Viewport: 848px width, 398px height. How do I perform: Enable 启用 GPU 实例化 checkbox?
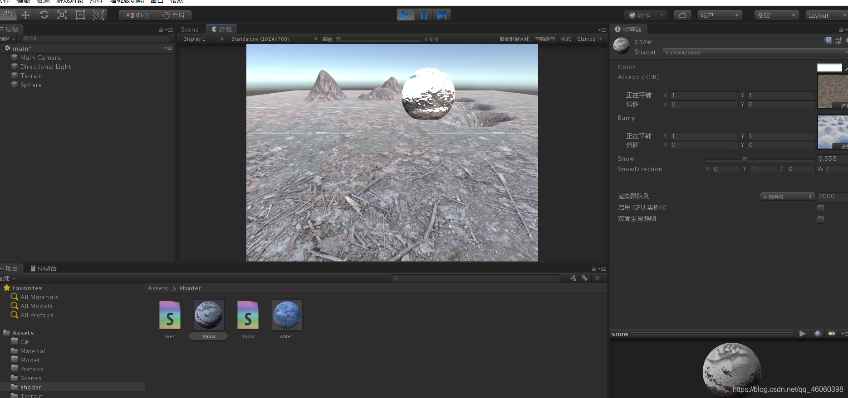click(x=820, y=208)
